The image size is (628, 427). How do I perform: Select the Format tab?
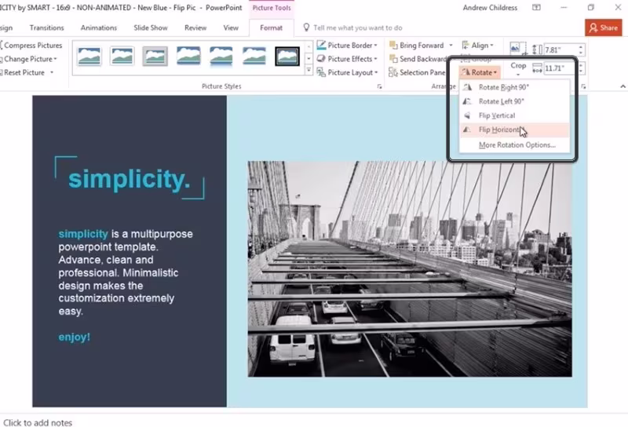pos(271,27)
